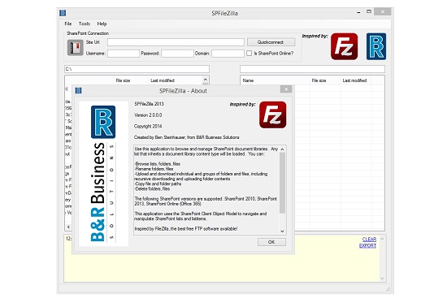Viewport: 447px width, 307px height.
Task: Click the SharePoint connection server icon
Action: coord(76,47)
